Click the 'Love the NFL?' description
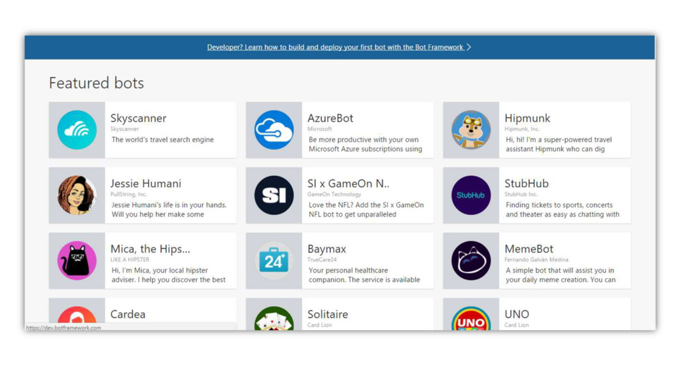This screenshot has width=677, height=381. (x=366, y=210)
